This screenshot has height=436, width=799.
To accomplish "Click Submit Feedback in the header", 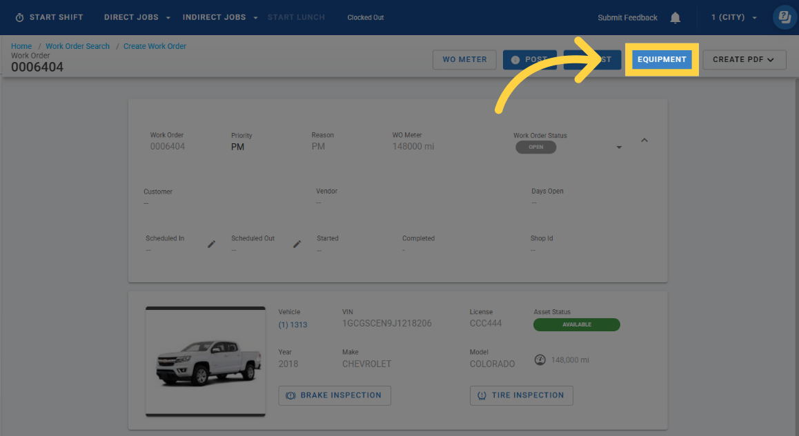I will (627, 17).
